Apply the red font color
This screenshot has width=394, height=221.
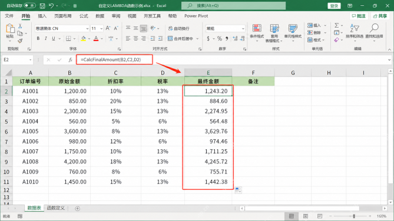tap(96, 39)
